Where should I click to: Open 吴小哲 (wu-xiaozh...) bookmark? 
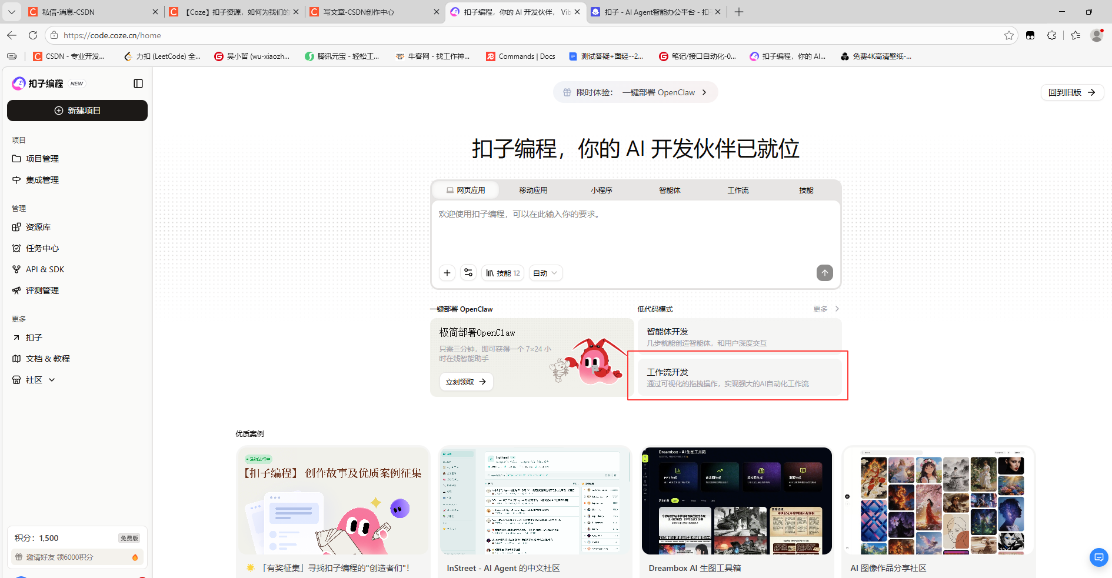(252, 56)
